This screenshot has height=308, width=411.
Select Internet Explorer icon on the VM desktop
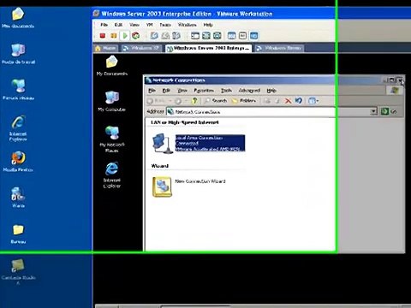(111, 175)
